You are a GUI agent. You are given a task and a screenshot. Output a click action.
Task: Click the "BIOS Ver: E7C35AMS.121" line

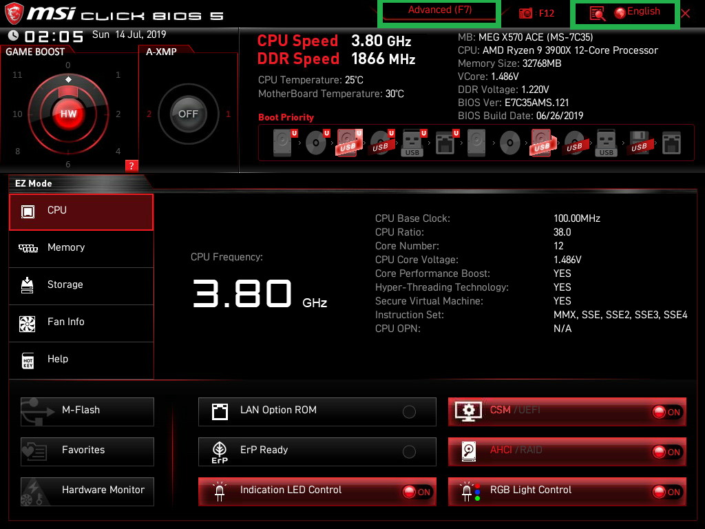514,103
